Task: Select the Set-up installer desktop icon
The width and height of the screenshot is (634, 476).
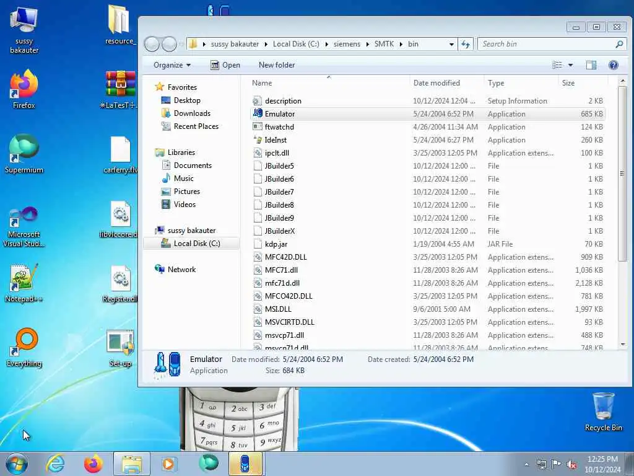Action: (x=121, y=348)
